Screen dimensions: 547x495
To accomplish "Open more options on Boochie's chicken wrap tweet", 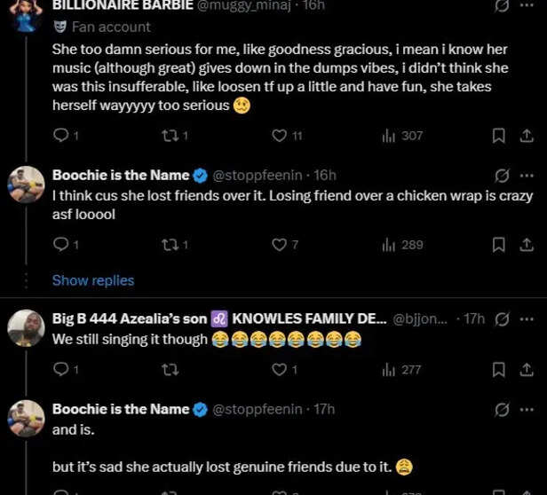I will coord(527,175).
